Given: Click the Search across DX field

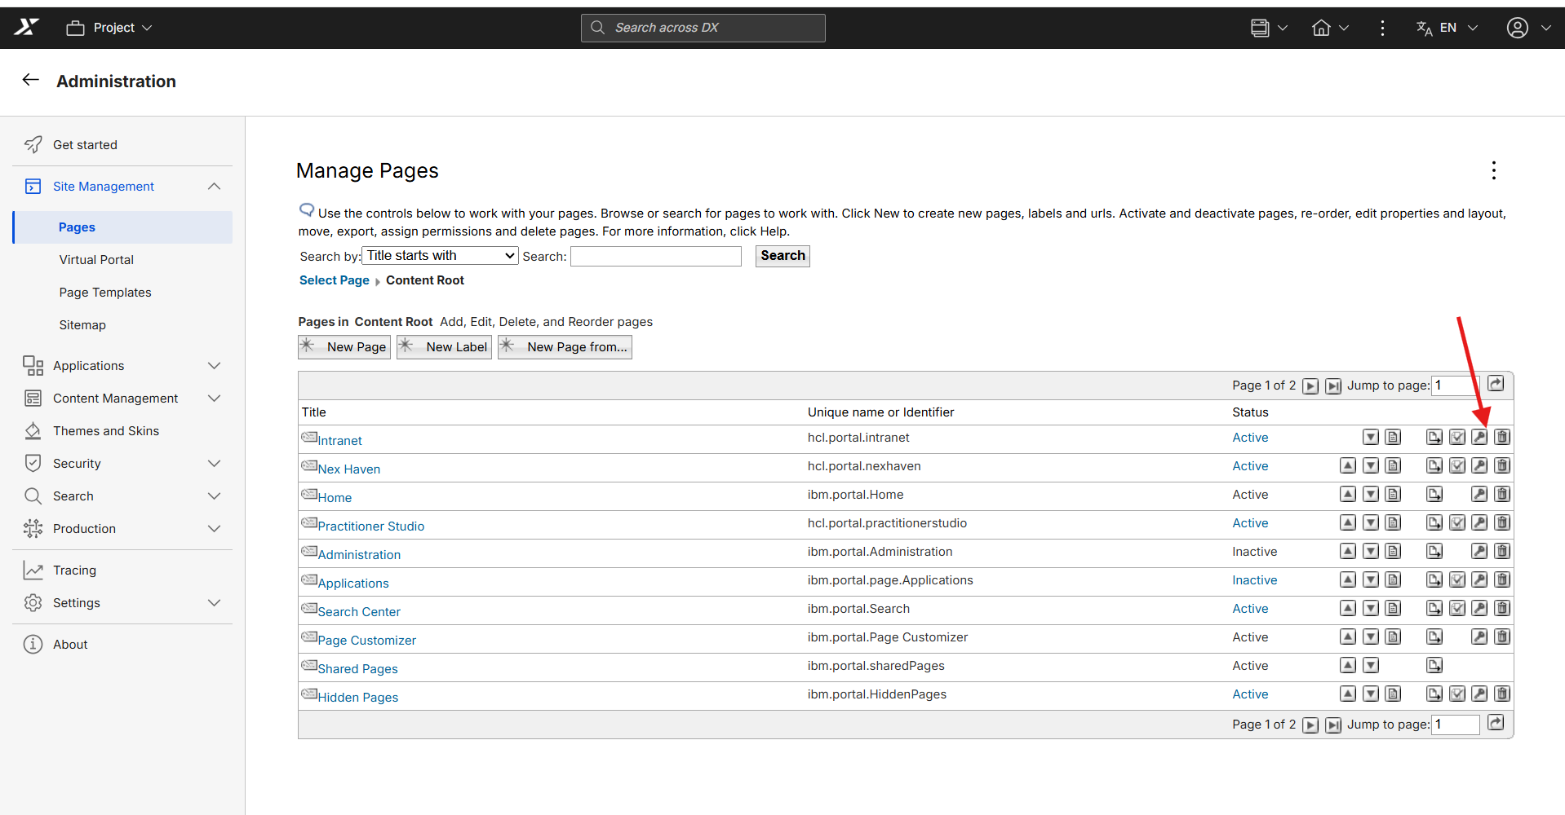Looking at the screenshot, I should click(703, 28).
